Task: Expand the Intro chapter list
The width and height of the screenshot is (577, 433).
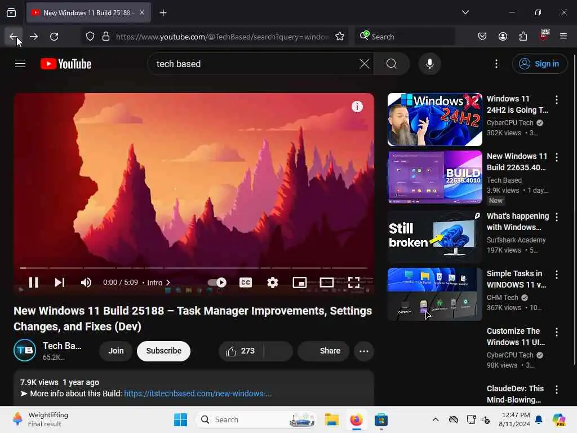Action: click(158, 283)
